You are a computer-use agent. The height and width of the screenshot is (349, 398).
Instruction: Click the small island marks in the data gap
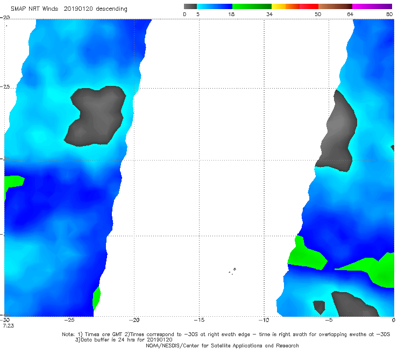pyautogui.click(x=232, y=271)
